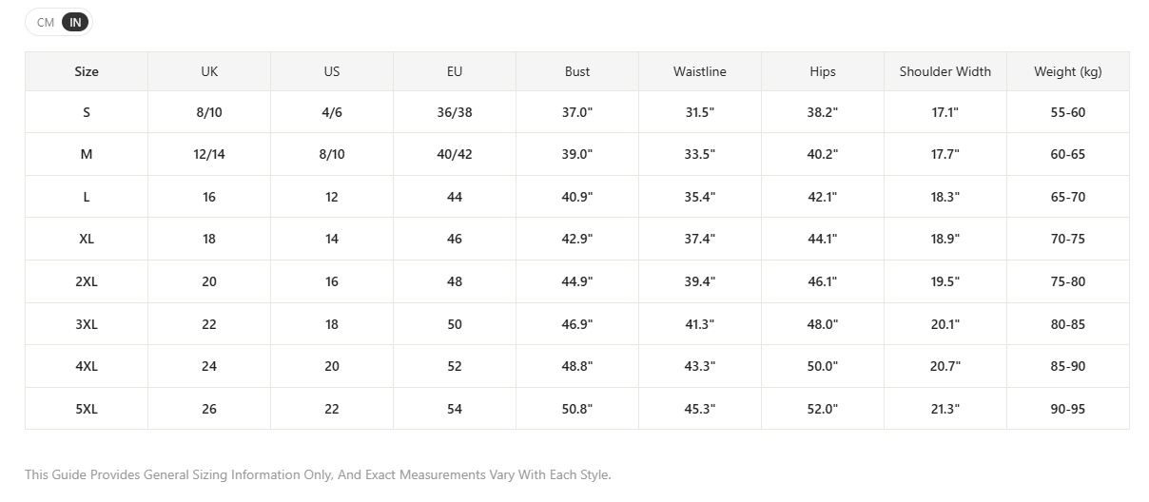Select the 2XL size row label

click(87, 281)
